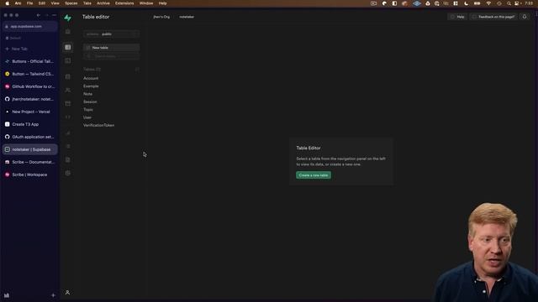Select the Account table
538x302 pixels.
click(91, 78)
